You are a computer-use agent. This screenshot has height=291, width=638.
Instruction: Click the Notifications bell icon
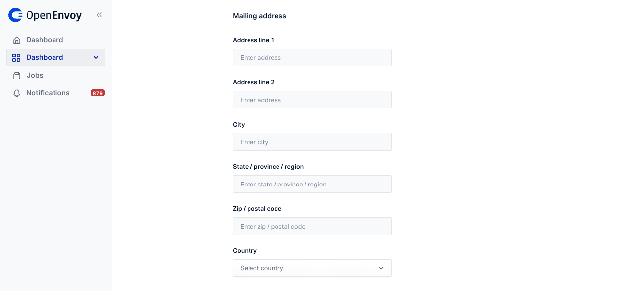(x=17, y=93)
